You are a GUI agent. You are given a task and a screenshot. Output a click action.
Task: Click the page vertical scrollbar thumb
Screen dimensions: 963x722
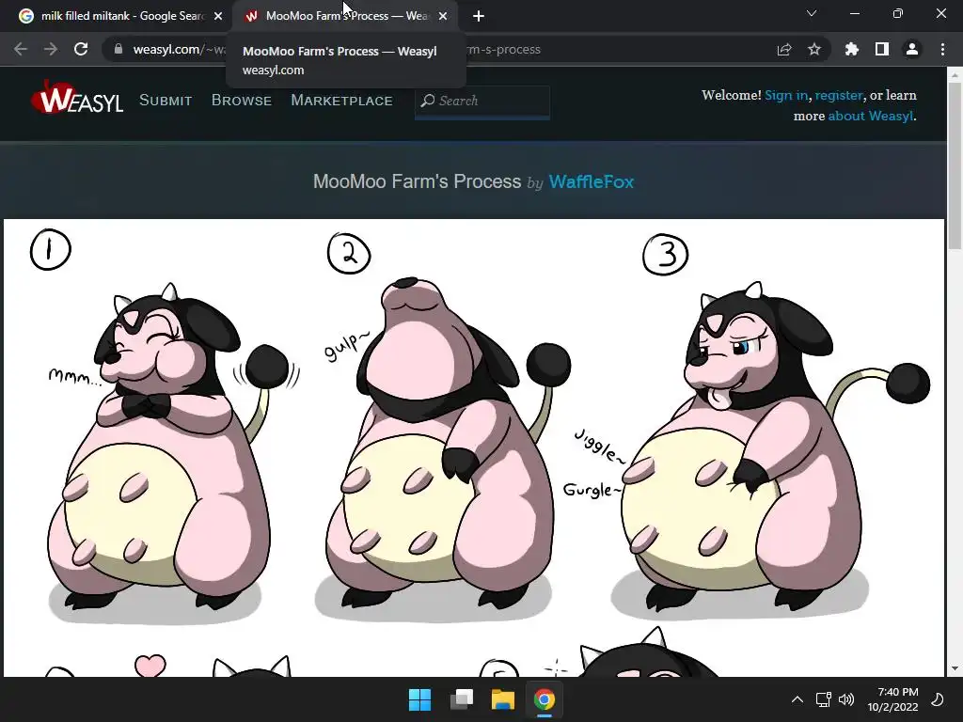pyautogui.click(x=955, y=165)
